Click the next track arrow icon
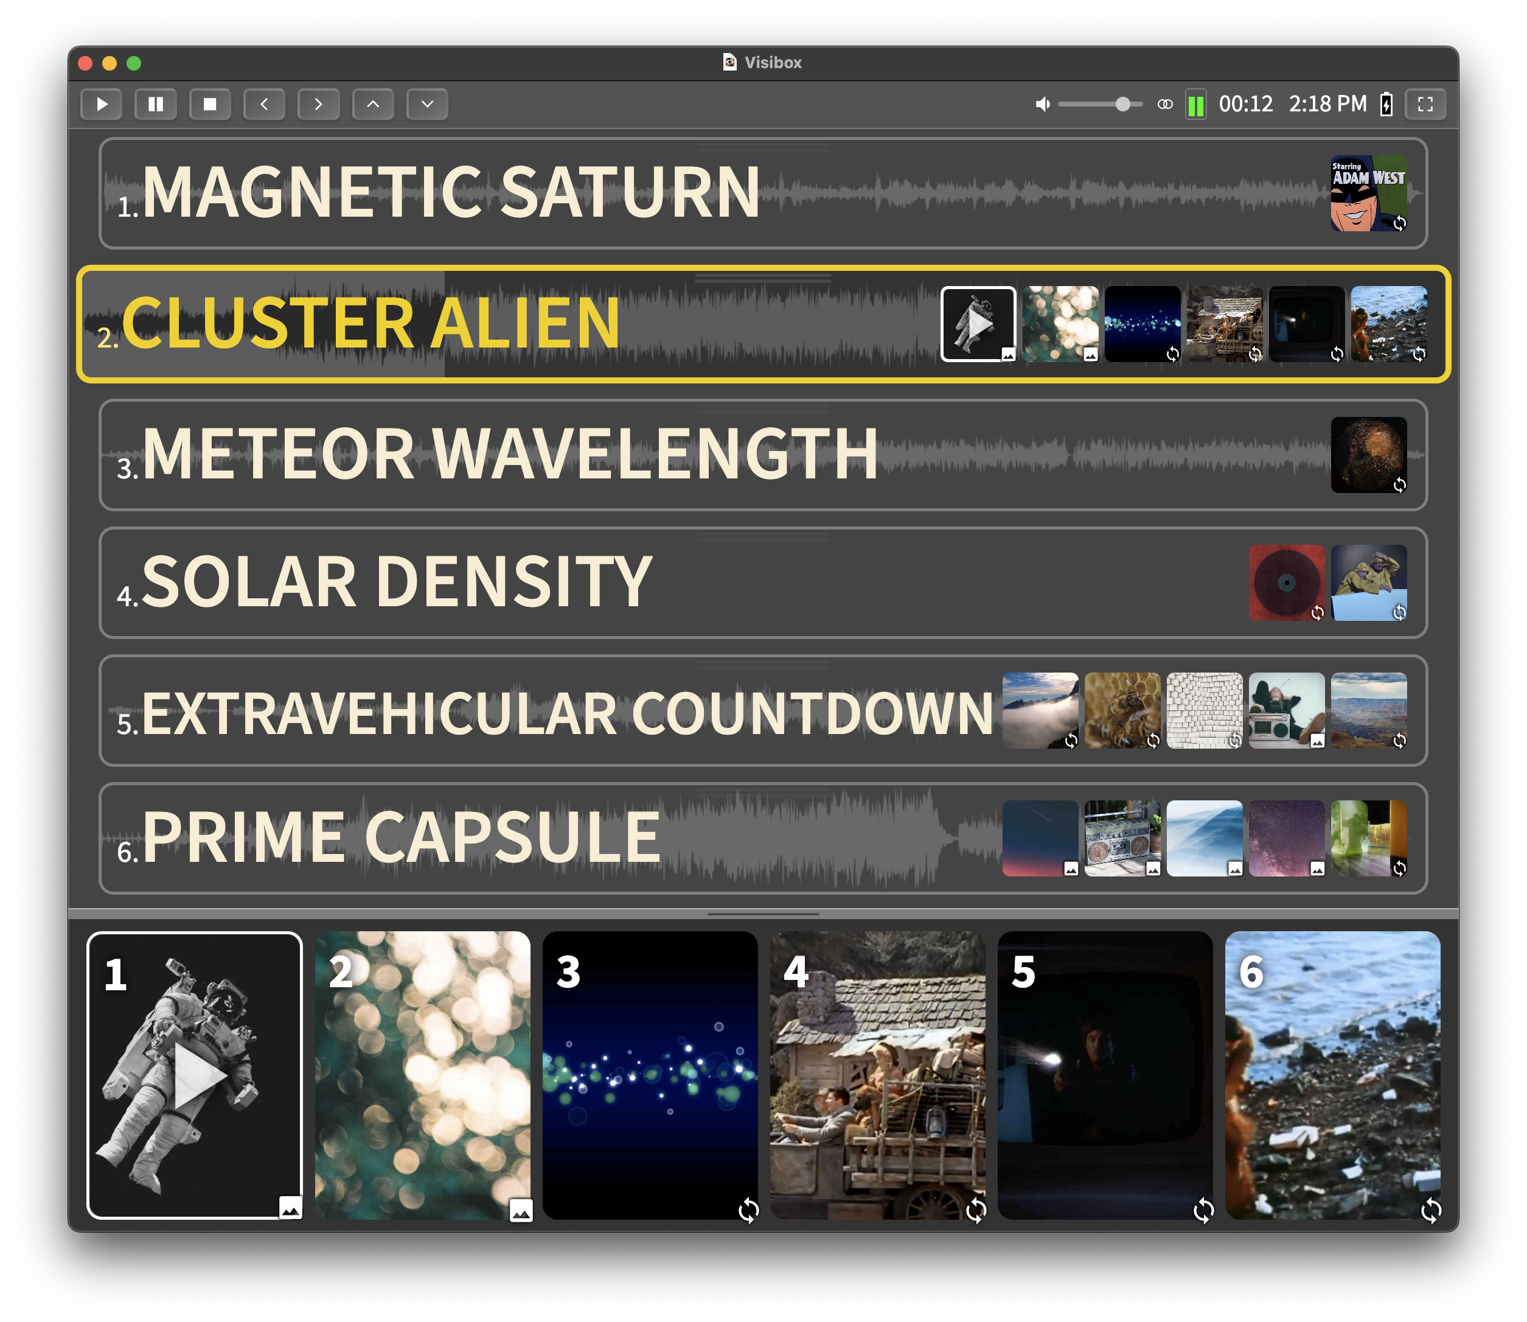The height and width of the screenshot is (1322, 1527). click(x=319, y=104)
